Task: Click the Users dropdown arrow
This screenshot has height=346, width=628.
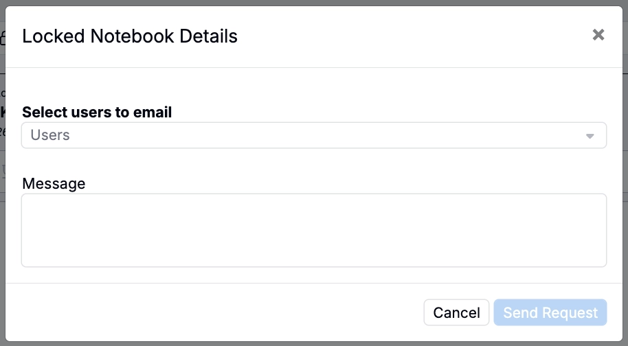Action: coord(590,136)
